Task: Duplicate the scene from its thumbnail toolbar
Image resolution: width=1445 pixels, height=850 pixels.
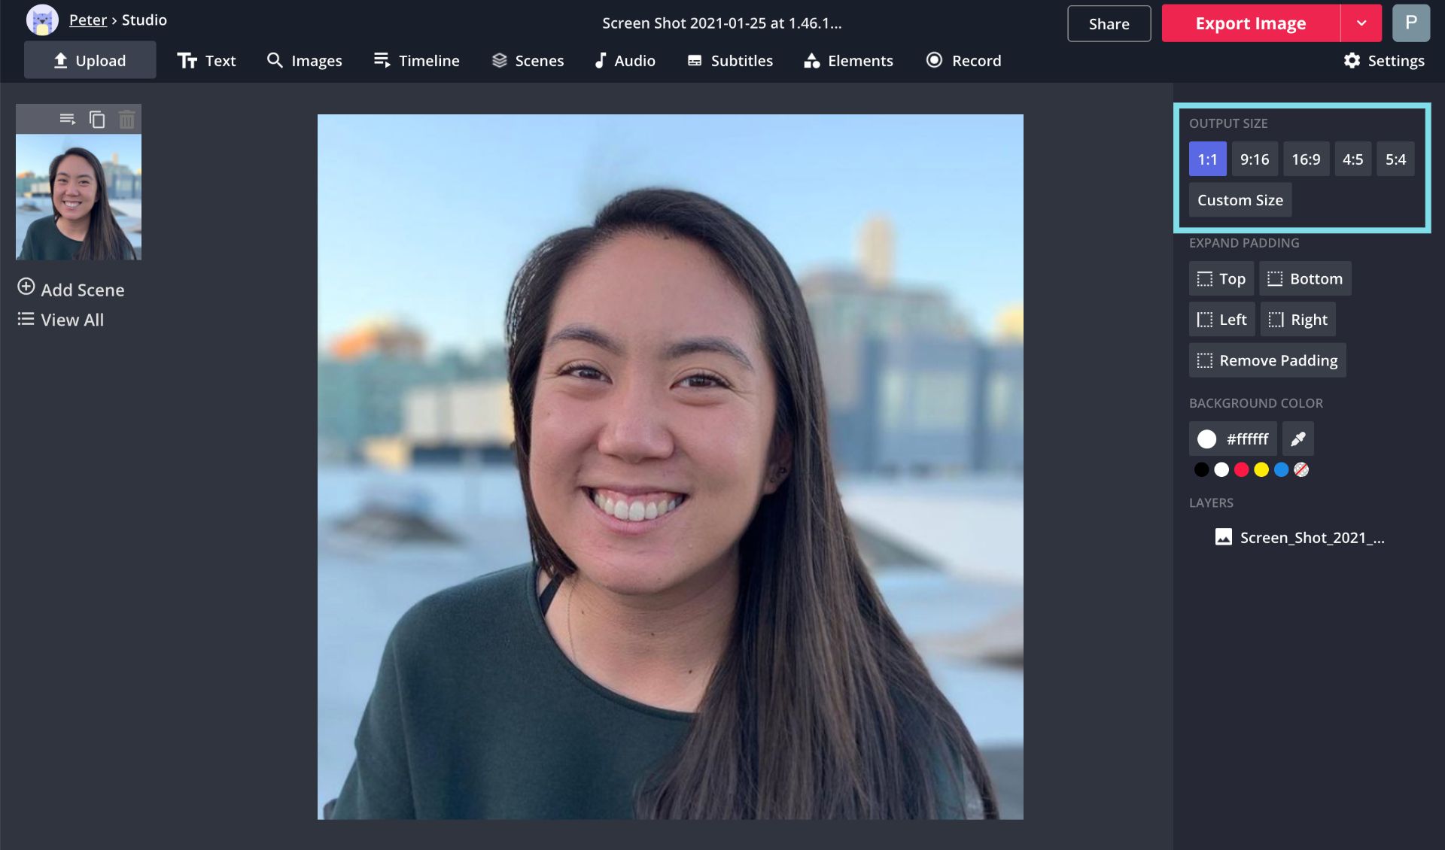Action: (x=96, y=118)
